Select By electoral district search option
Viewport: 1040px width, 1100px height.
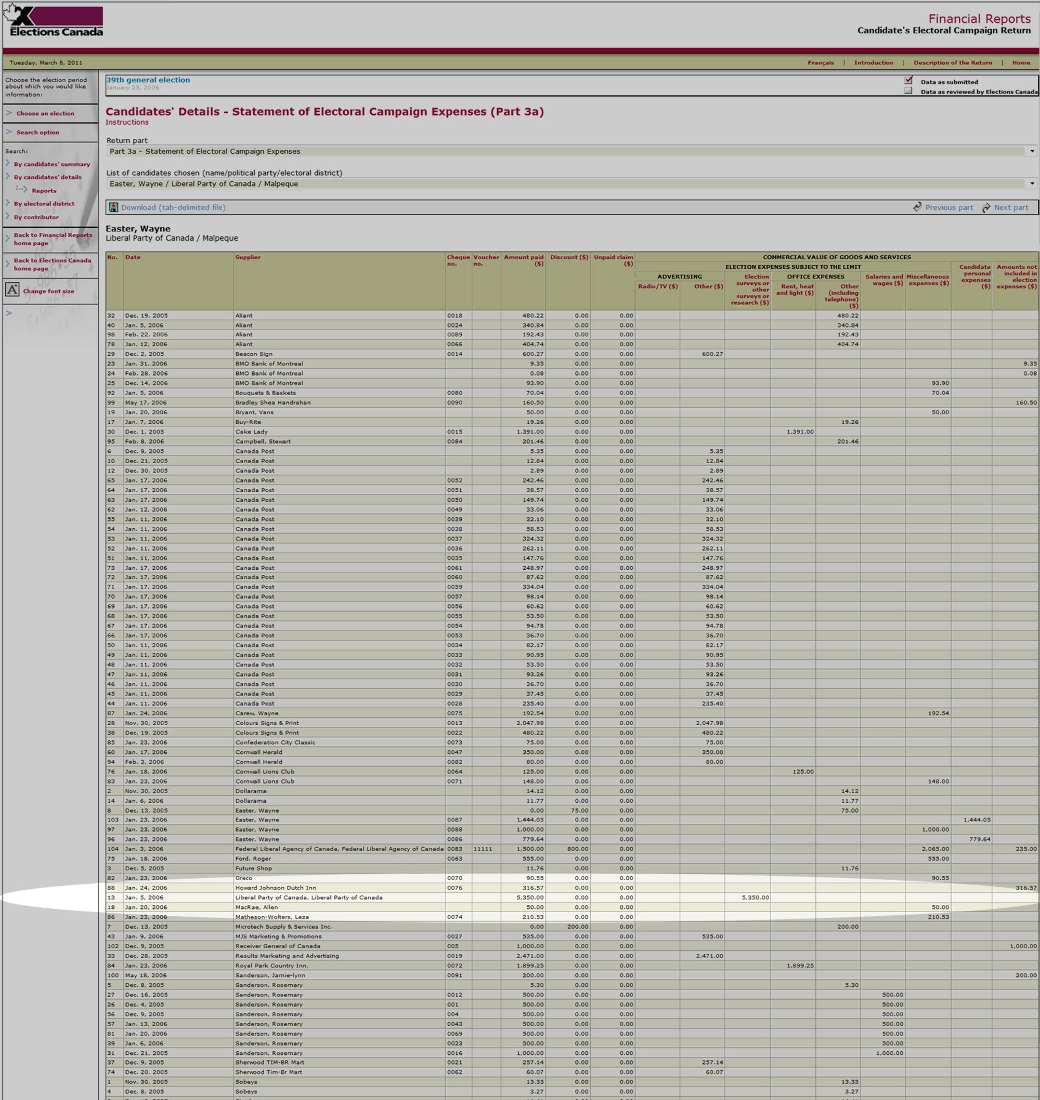[x=44, y=203]
